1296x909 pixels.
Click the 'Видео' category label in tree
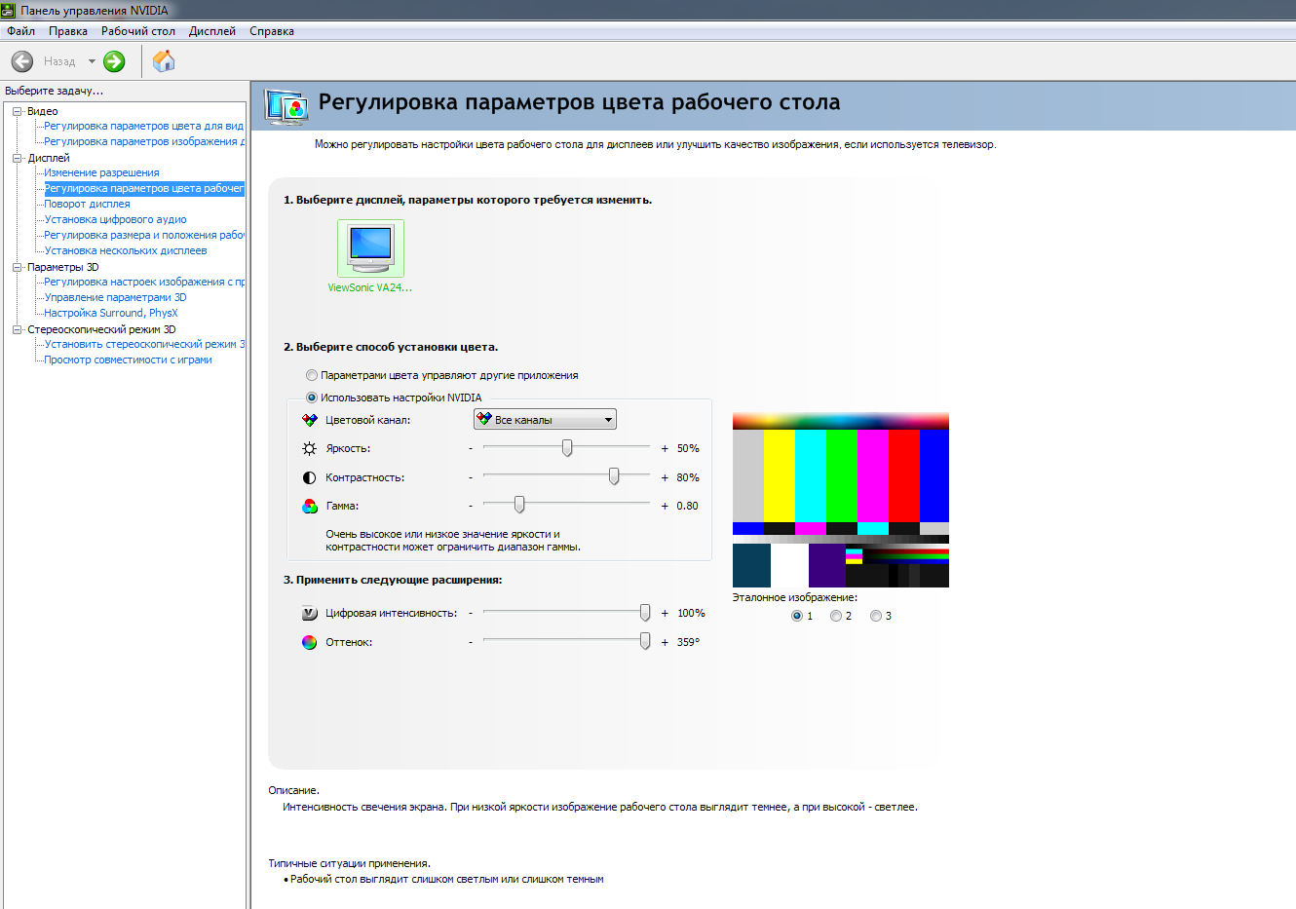point(42,111)
